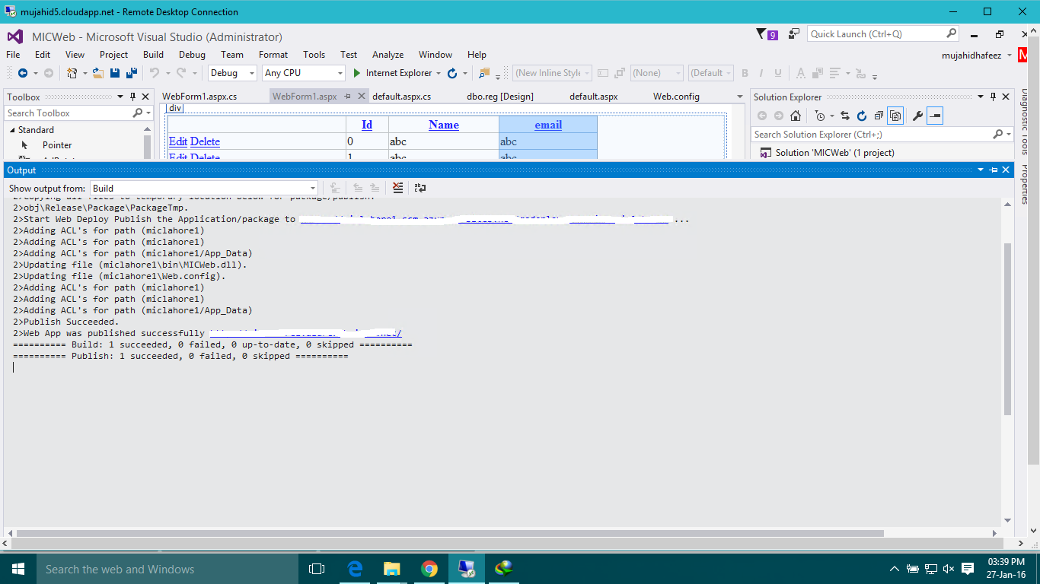Pin the Toolbox panel with the pushpin
1040x584 pixels.
(x=132, y=97)
